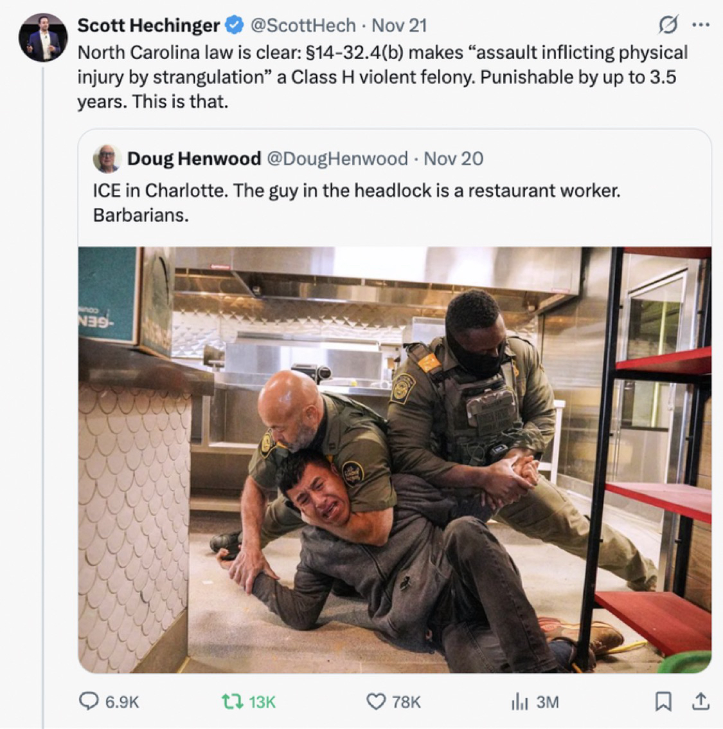Bookmark Scott Hechinger's tweet

click(x=663, y=701)
